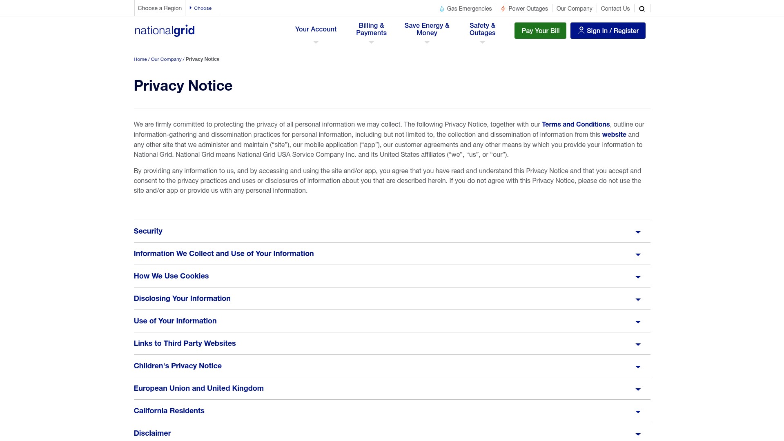This screenshot has width=784, height=441.
Task: Click the user icon in Sign In button
Action: tap(581, 31)
